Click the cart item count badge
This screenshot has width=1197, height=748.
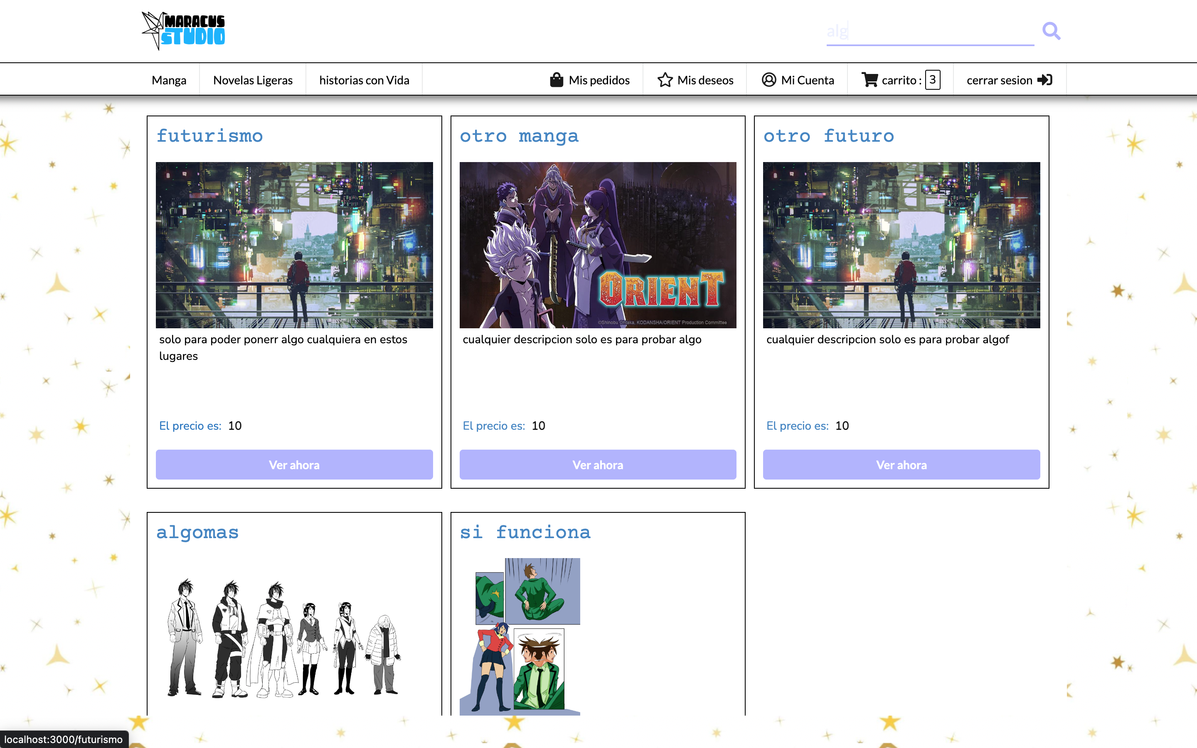pos(932,80)
